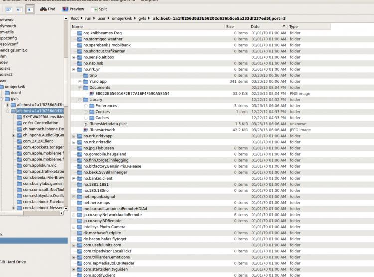Click the no.stormgeo.weather folder icon

(x=80, y=39)
